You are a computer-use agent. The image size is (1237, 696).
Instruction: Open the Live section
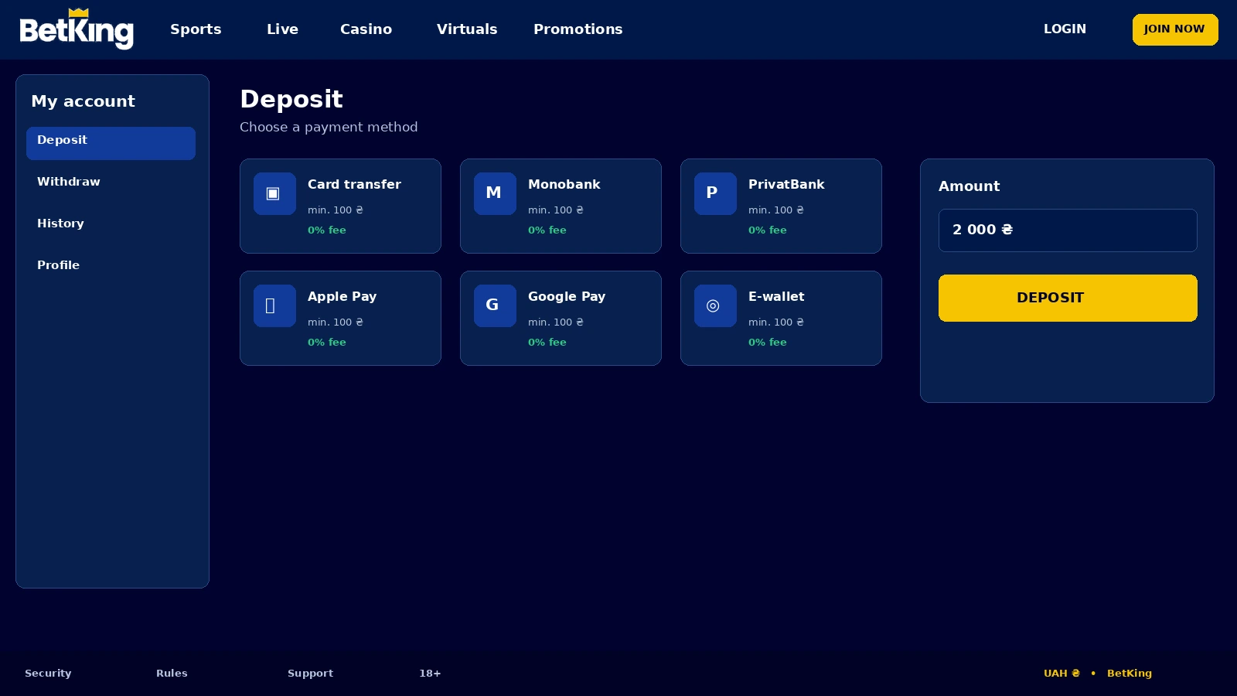[x=282, y=29]
